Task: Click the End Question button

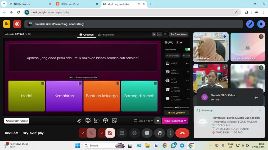Action: [177, 113]
